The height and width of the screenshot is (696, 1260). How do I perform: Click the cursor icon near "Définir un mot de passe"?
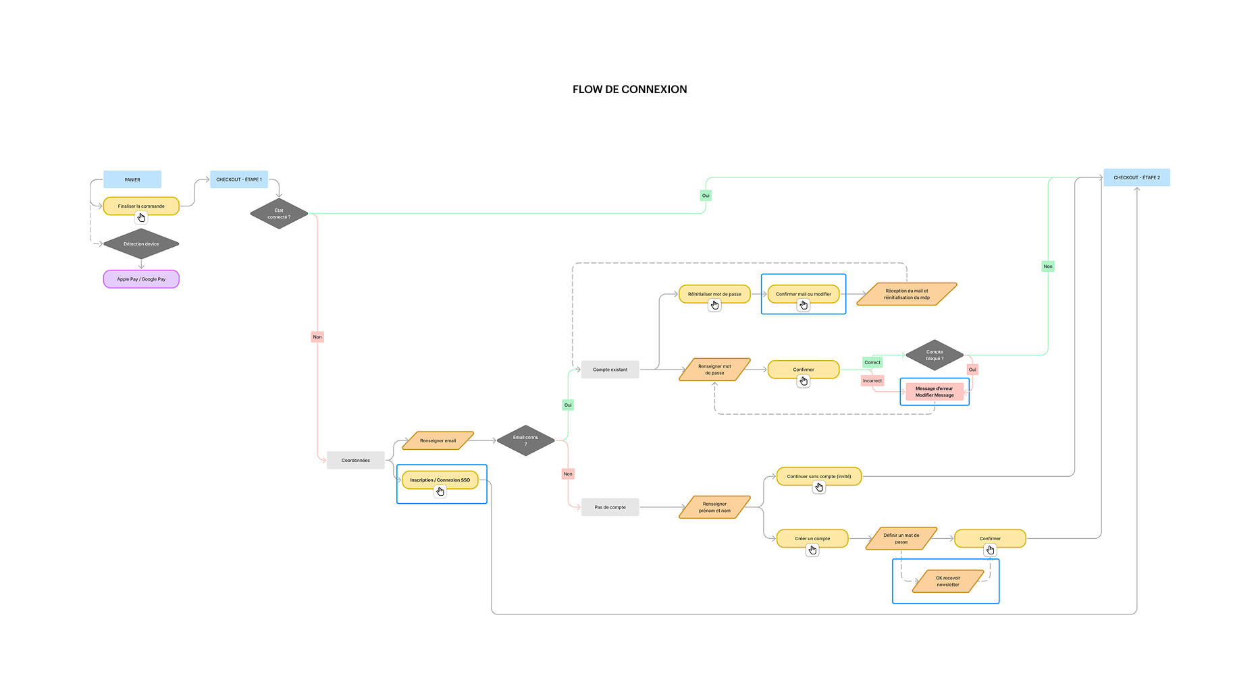click(990, 550)
